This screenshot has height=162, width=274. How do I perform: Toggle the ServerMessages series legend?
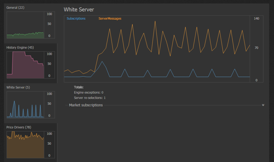click(x=110, y=19)
